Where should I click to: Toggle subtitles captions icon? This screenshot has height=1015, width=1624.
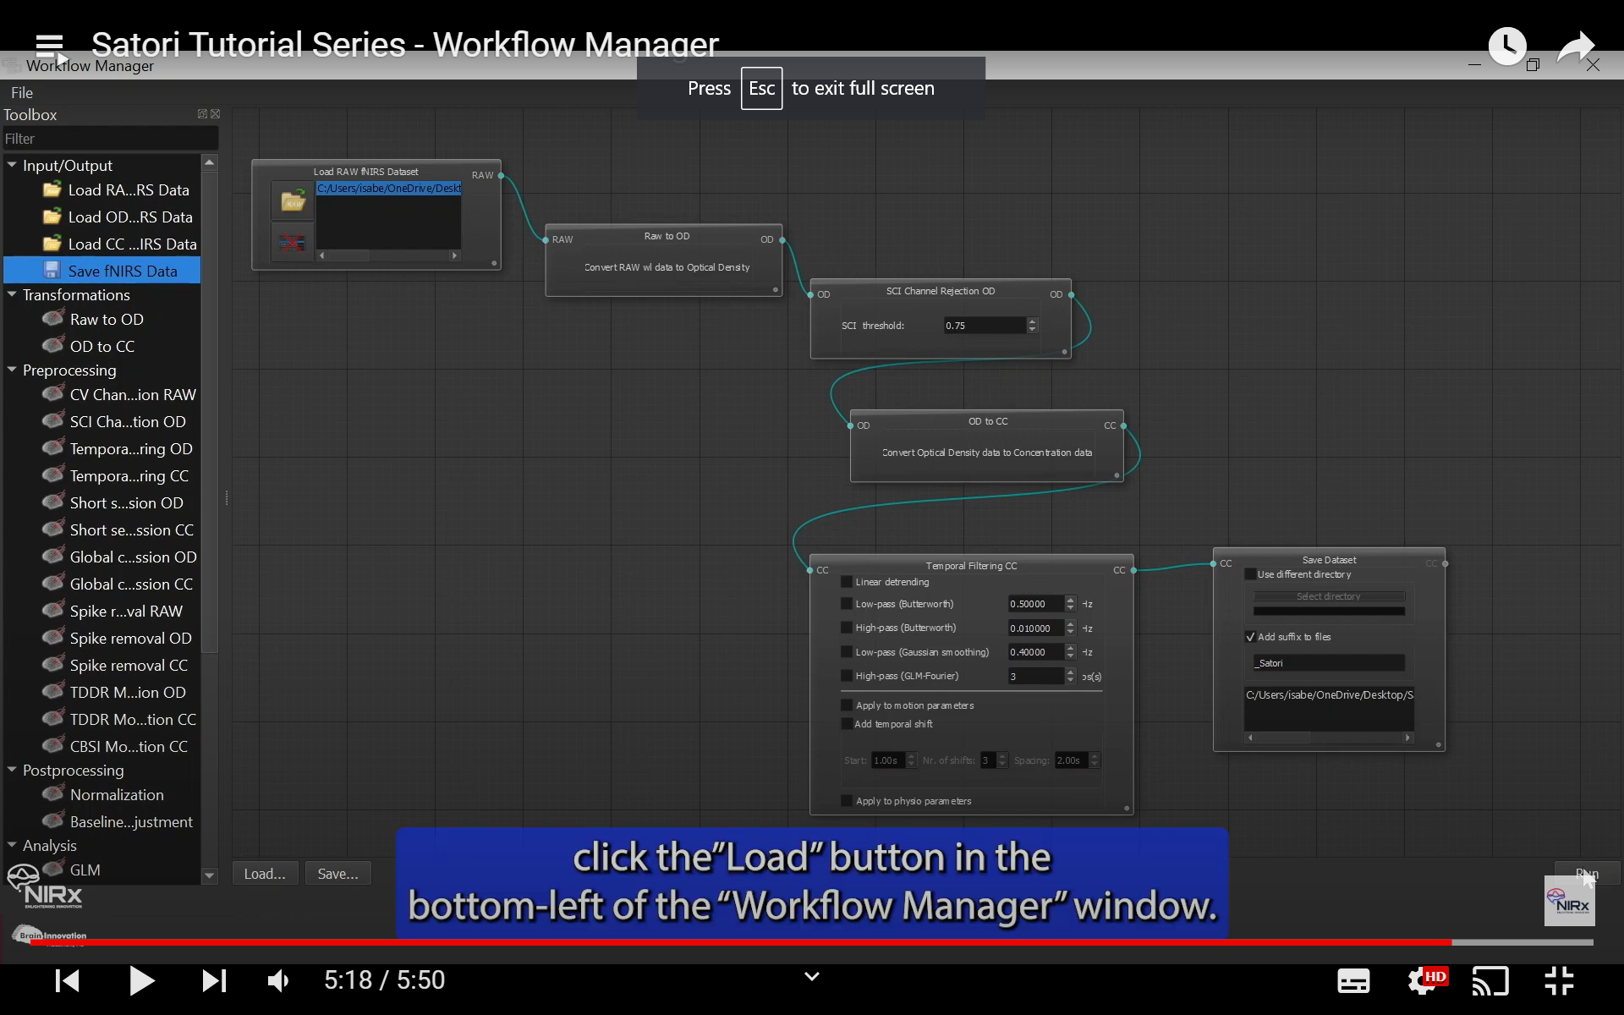(1353, 981)
